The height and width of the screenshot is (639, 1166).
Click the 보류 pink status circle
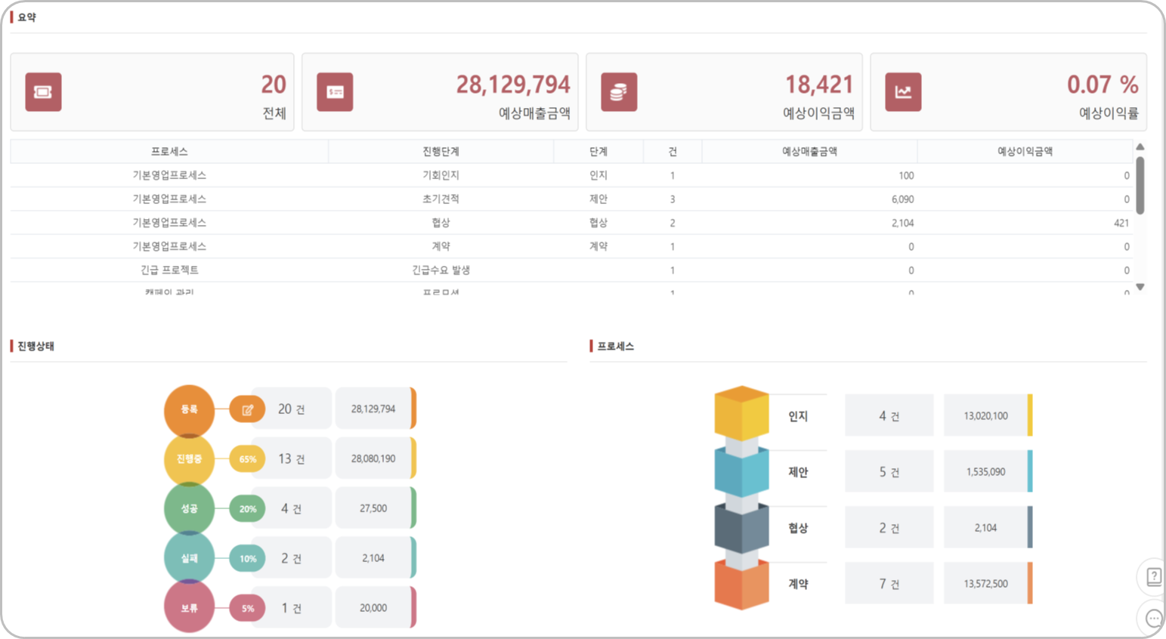pyautogui.click(x=189, y=607)
